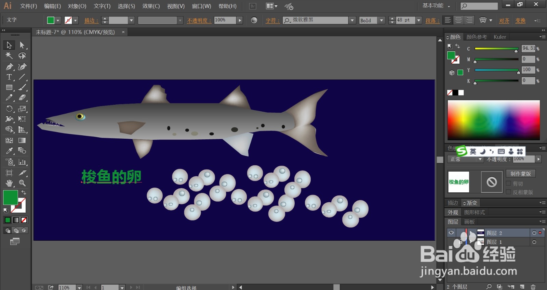Select the Eraser tool
This screenshot has height=290, width=547.
click(22, 98)
